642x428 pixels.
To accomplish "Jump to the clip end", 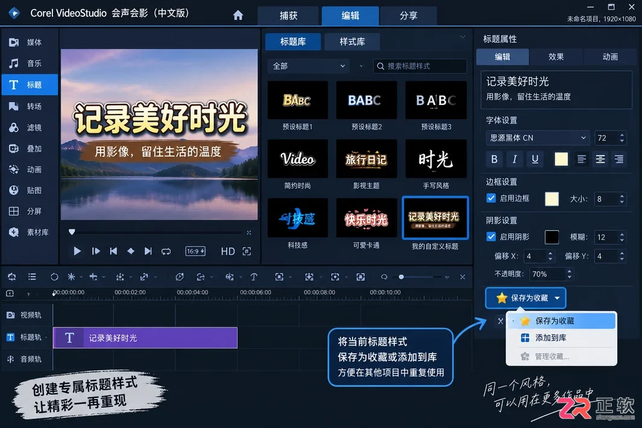I will point(148,251).
